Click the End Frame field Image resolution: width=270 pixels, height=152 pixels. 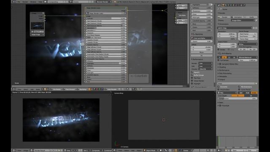(x=248, y=36)
